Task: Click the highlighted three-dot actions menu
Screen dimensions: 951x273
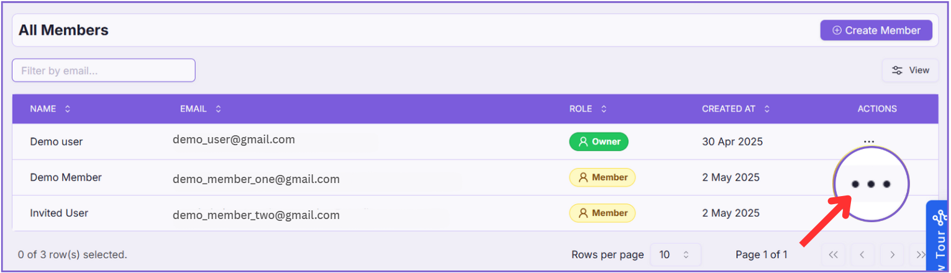Action: (x=870, y=184)
